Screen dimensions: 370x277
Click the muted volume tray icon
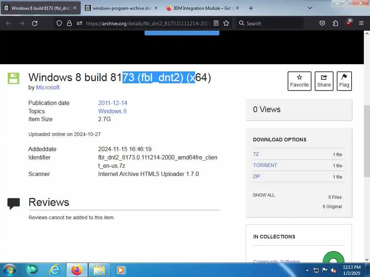(x=334, y=270)
